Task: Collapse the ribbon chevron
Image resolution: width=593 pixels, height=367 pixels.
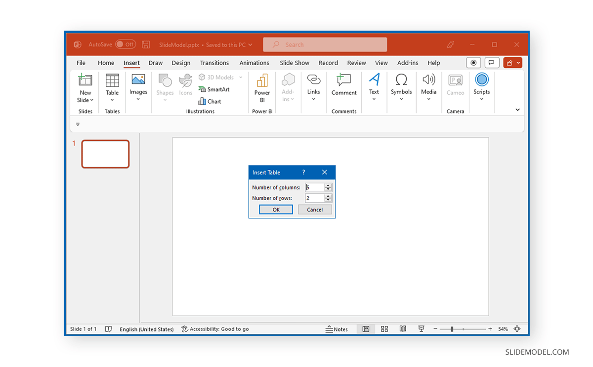Action: pos(517,110)
